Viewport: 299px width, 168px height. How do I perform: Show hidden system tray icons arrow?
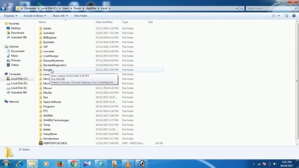(254, 164)
